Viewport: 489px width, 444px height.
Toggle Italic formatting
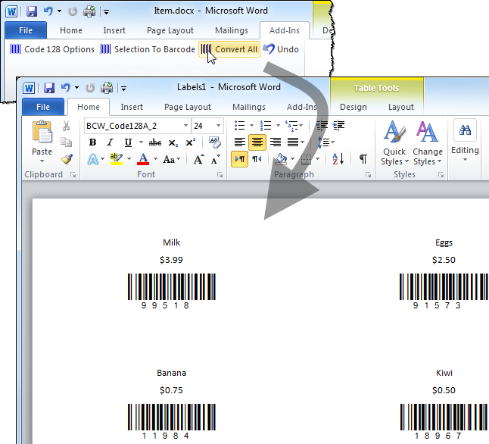click(110, 142)
